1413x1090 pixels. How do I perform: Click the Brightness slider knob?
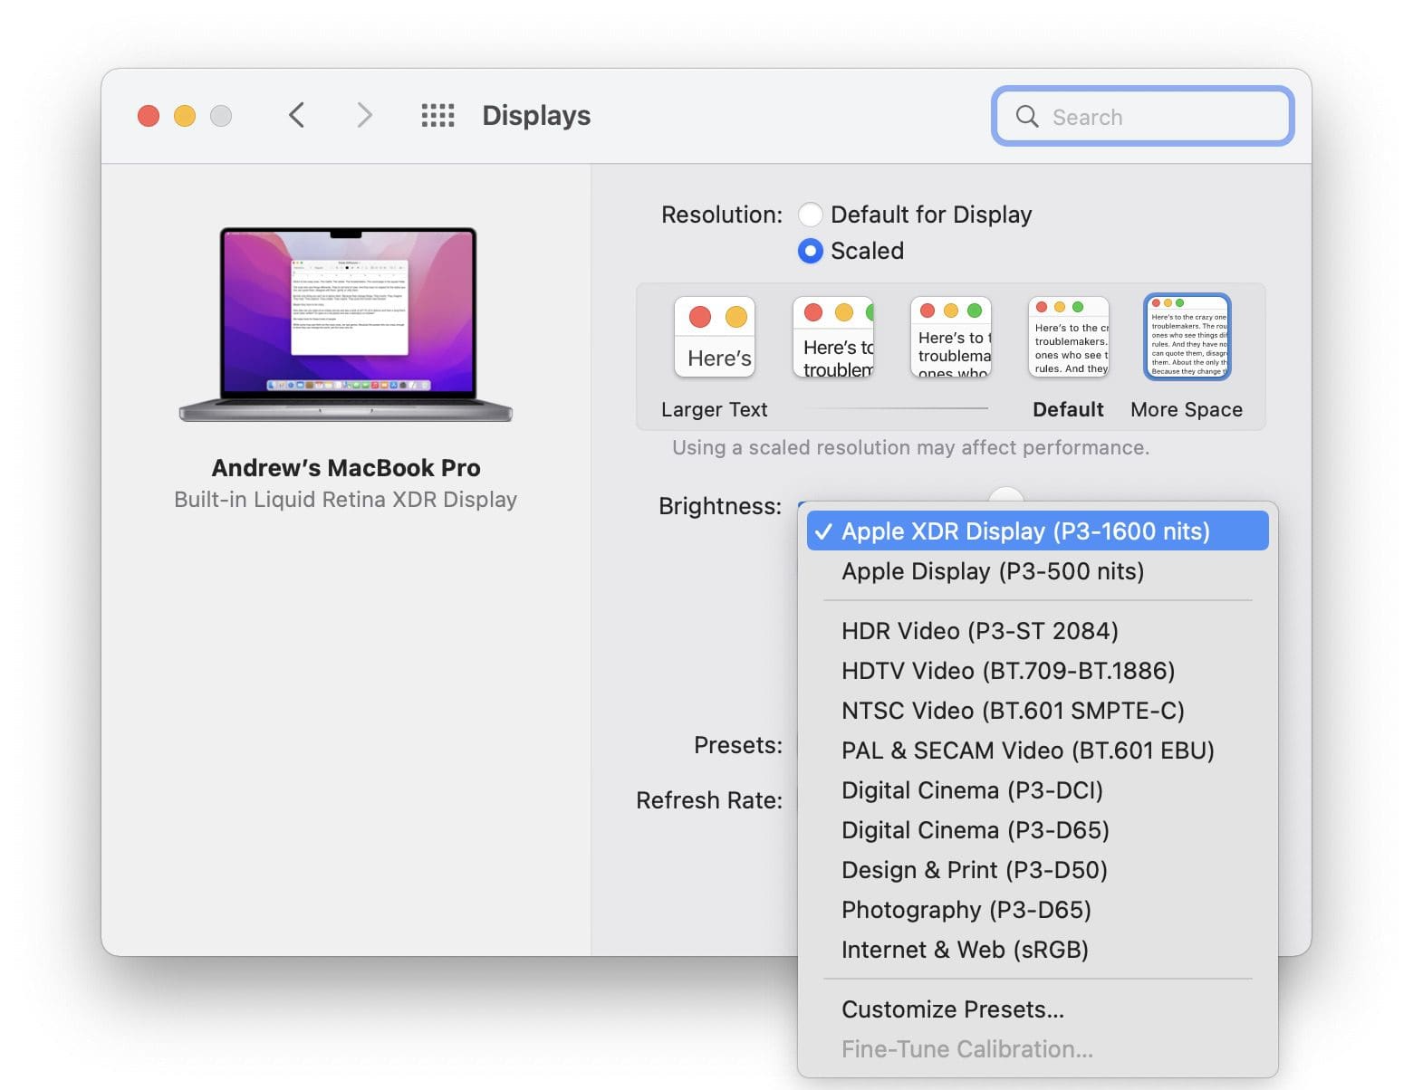1006,494
